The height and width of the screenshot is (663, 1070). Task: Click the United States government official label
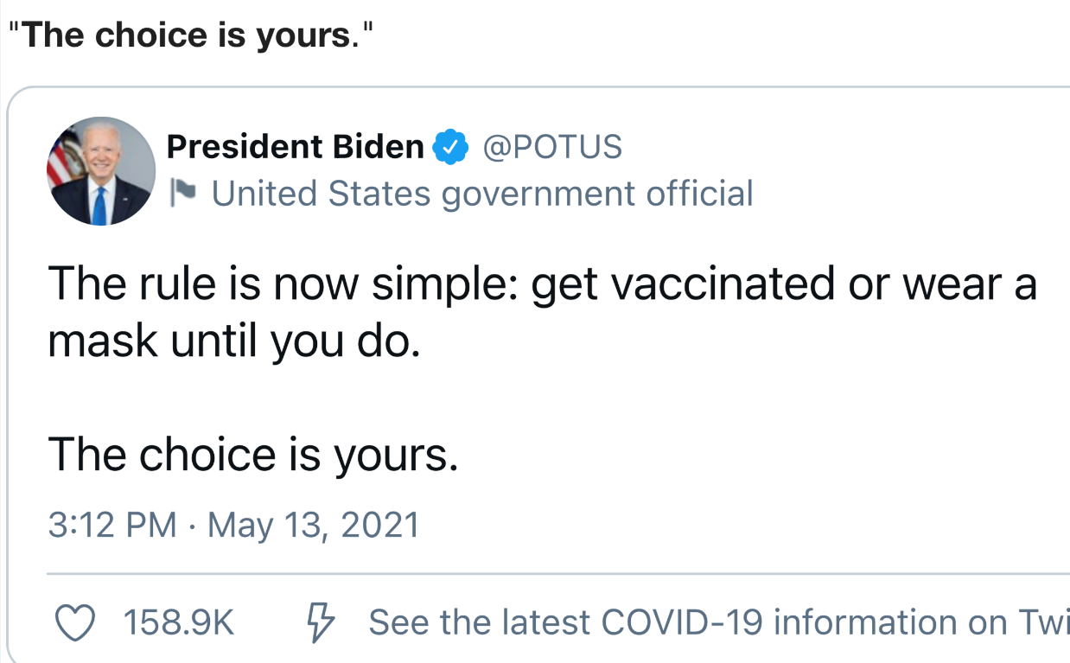click(x=482, y=194)
